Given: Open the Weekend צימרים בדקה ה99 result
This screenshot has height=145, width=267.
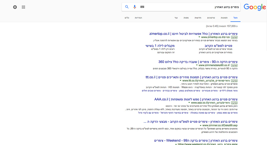Looking at the screenshot, I should pos(196,141).
